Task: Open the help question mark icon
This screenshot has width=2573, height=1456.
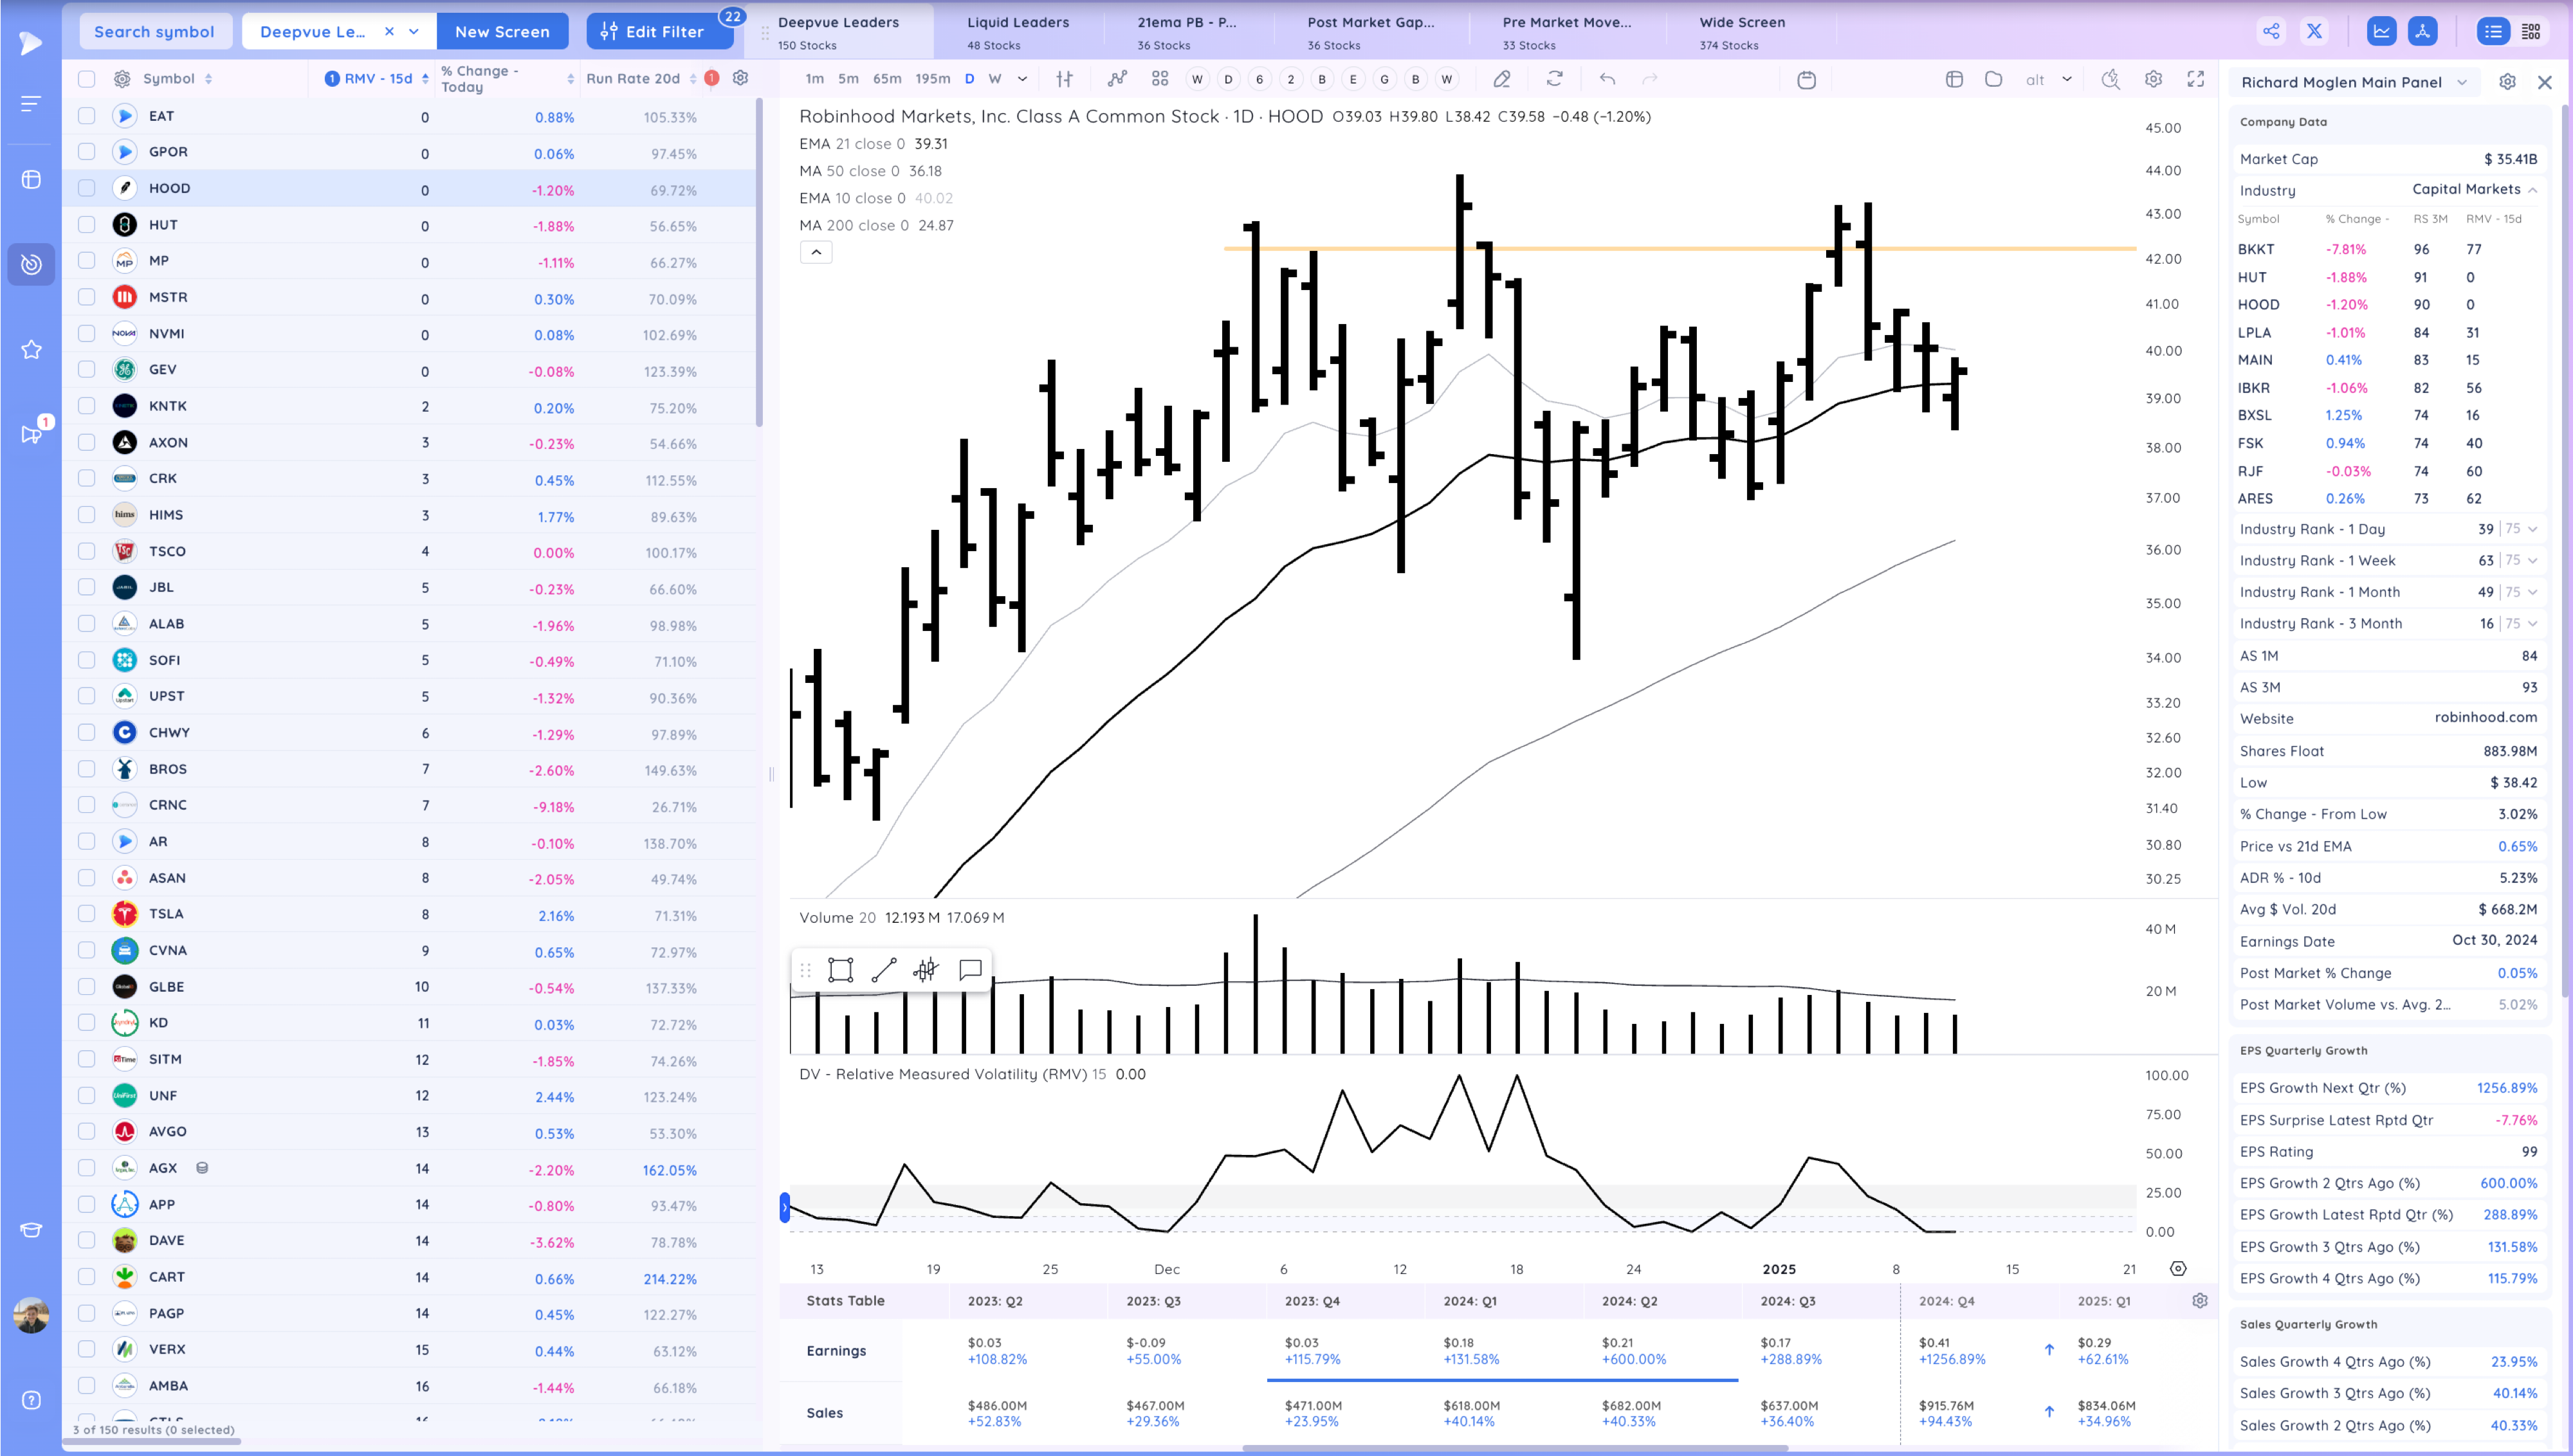Action: click(31, 1400)
